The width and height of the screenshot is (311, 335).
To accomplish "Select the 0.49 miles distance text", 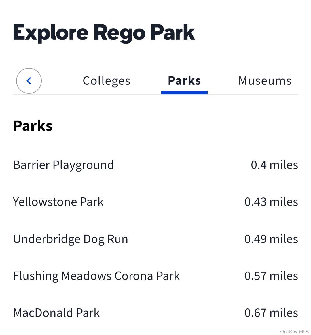I will (271, 239).
